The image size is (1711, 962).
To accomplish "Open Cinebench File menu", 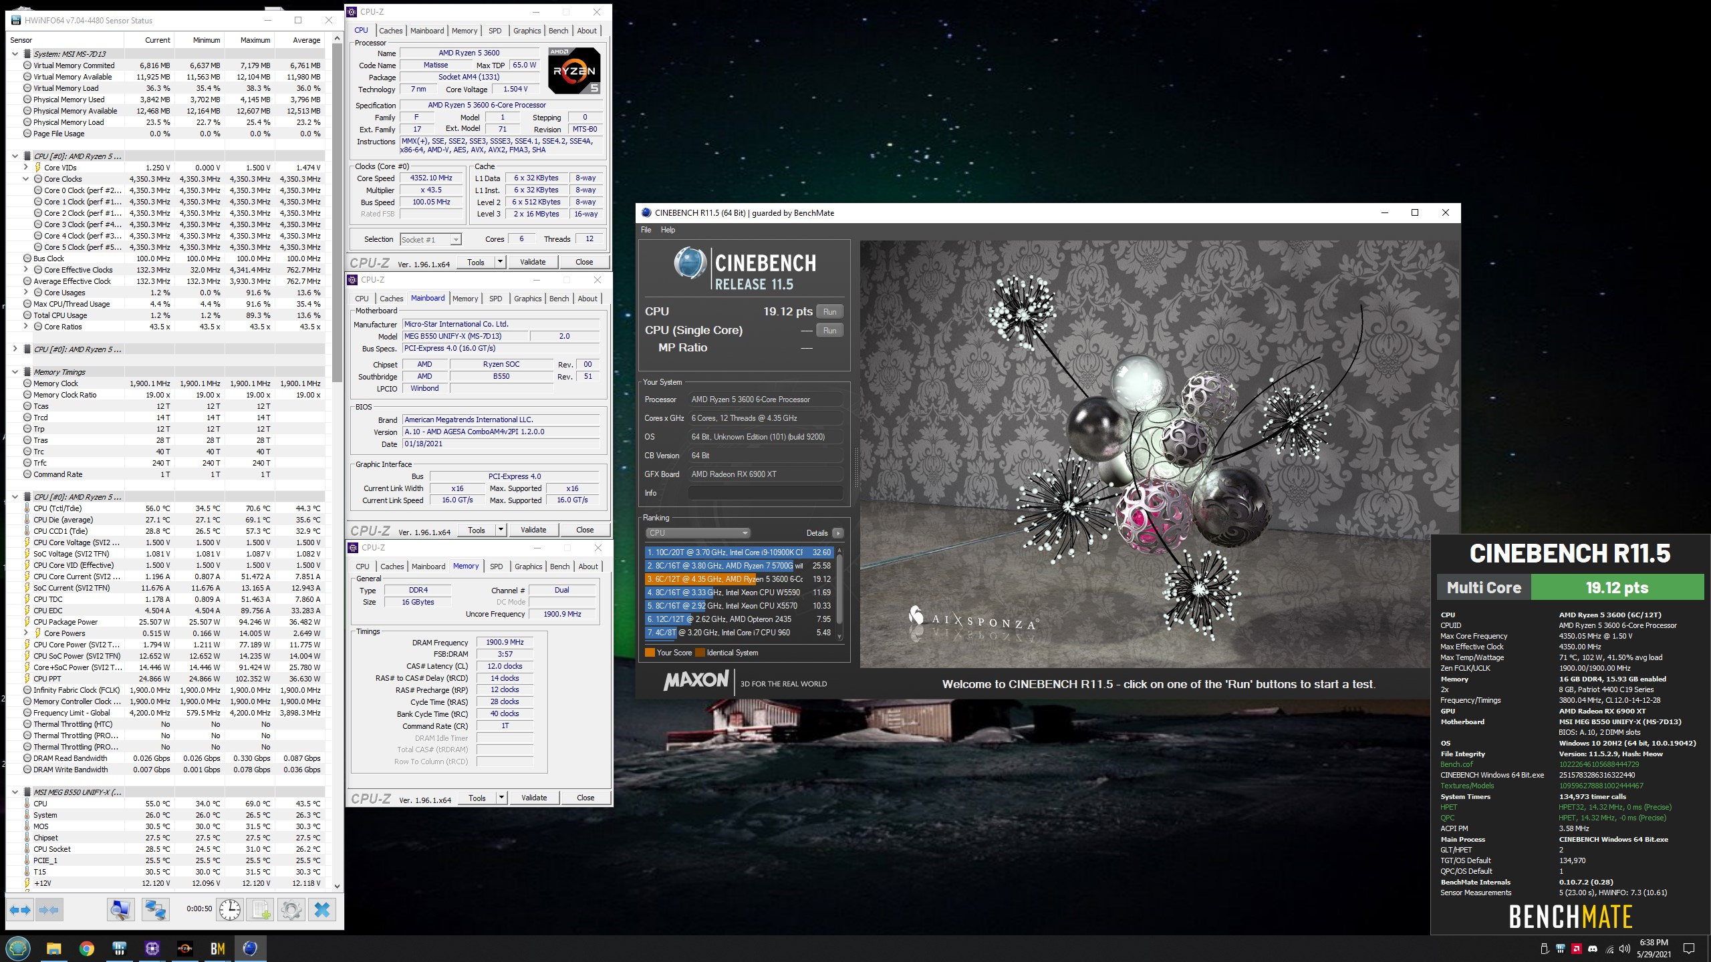I will click(646, 230).
